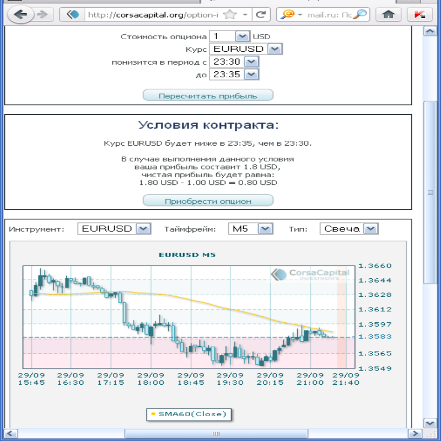Image resolution: width=441 pixels, height=441 pixels.
Task: Reload the current page
Action: point(261,14)
